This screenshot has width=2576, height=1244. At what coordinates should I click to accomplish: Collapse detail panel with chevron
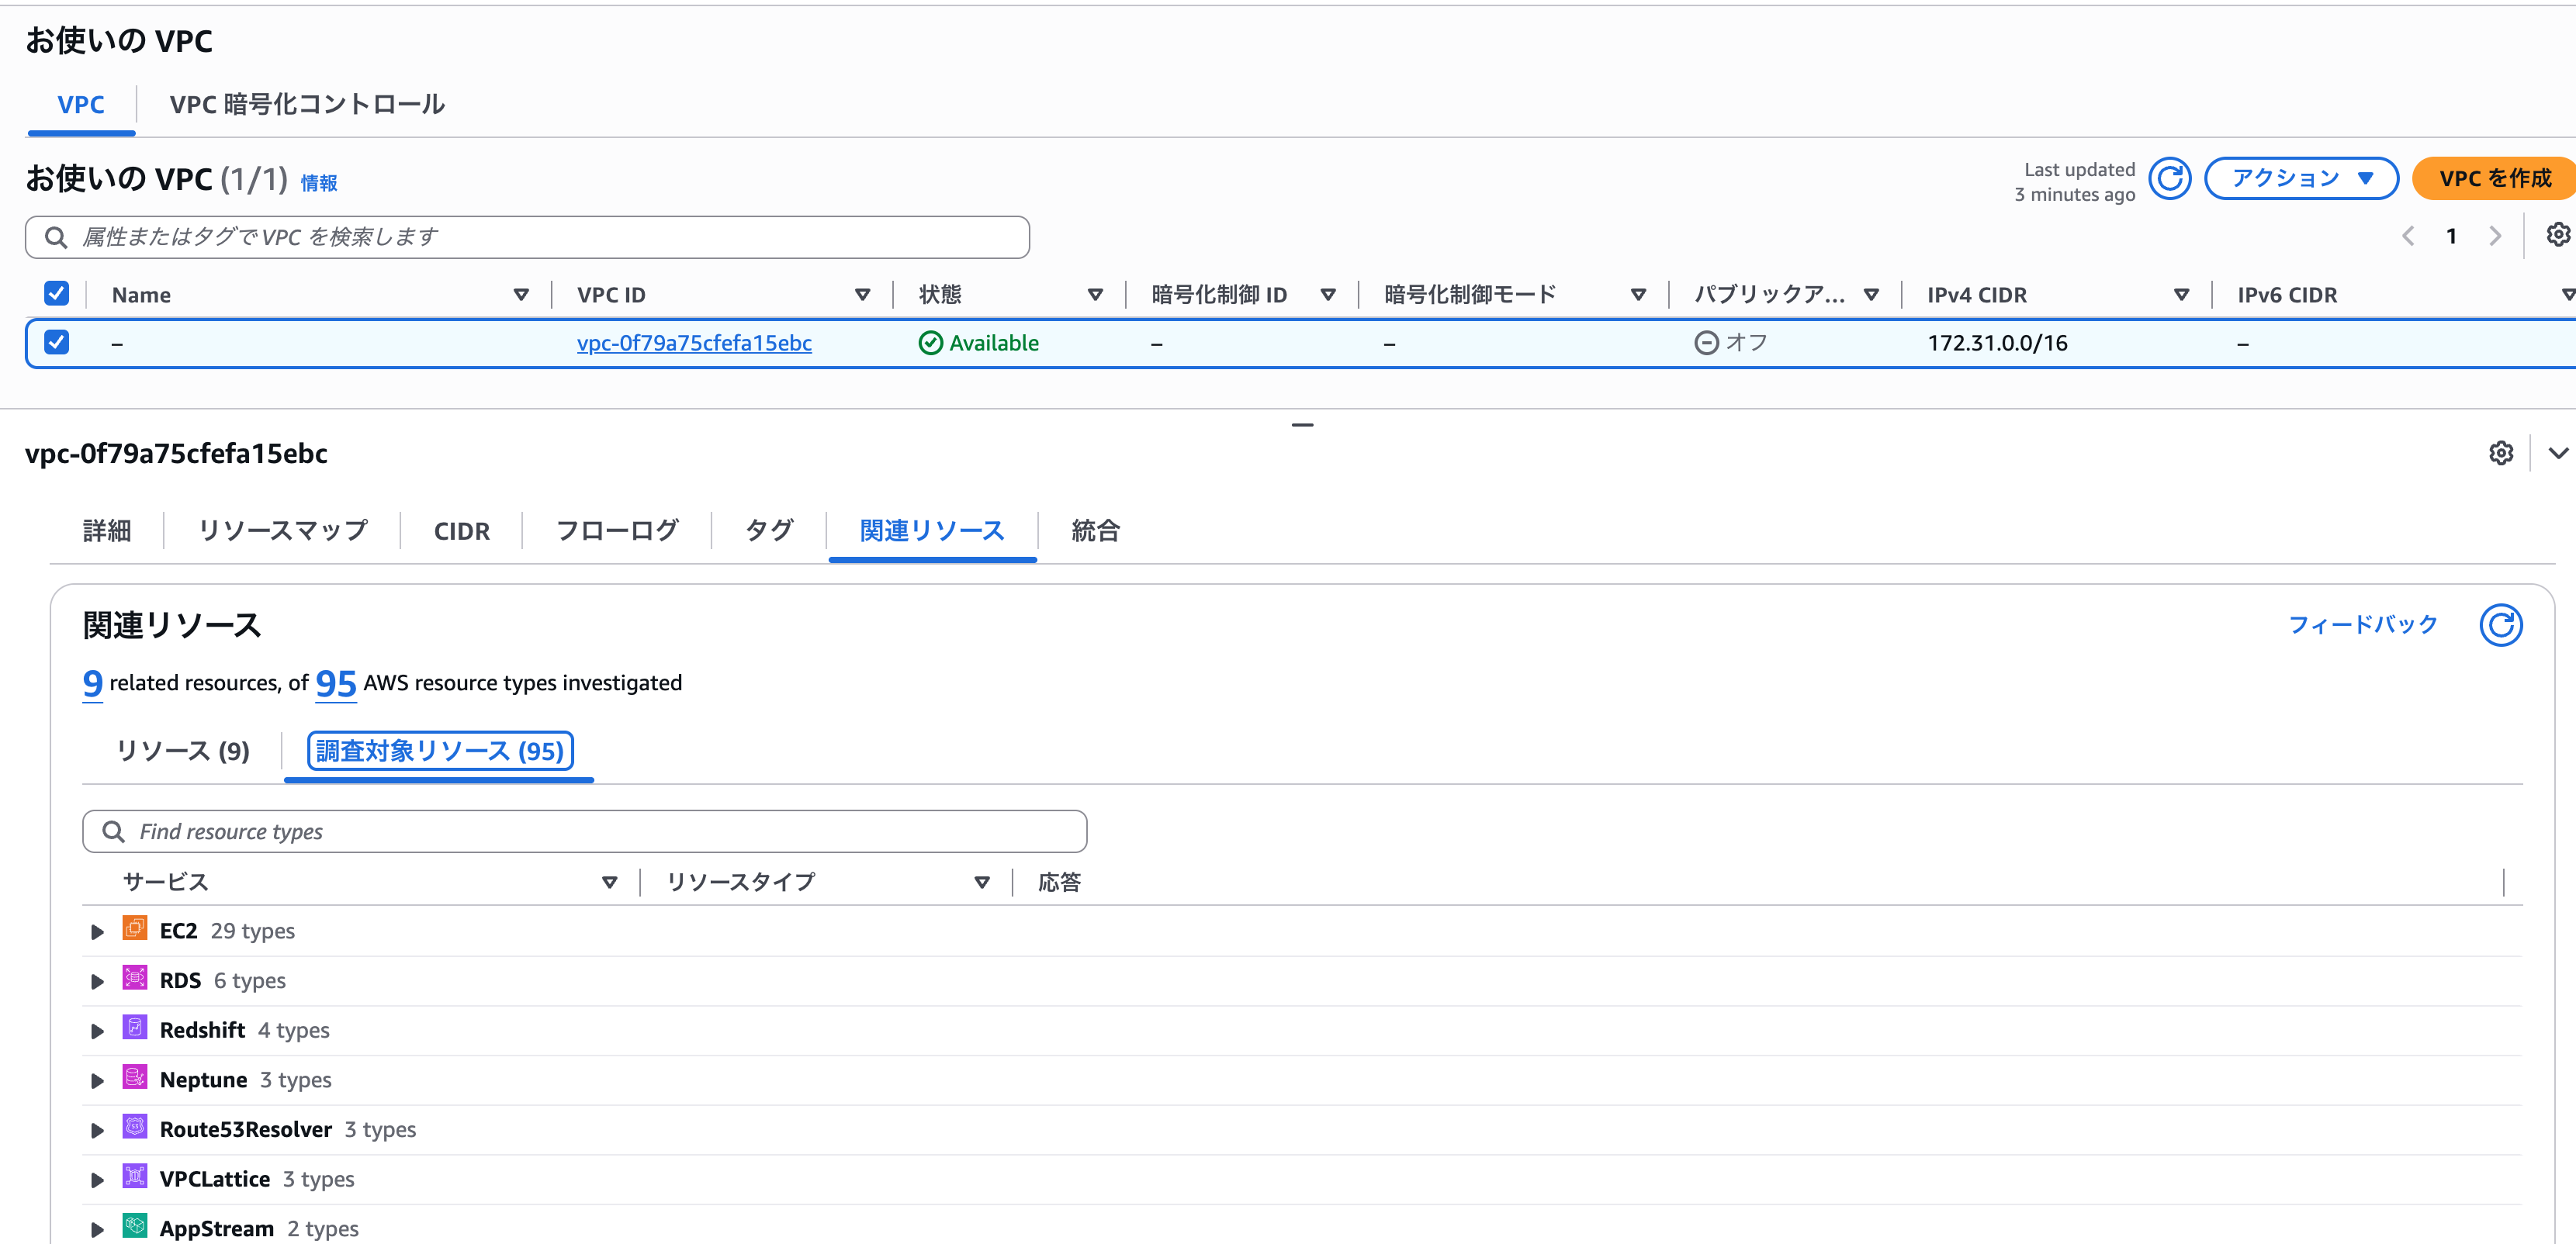click(2557, 453)
